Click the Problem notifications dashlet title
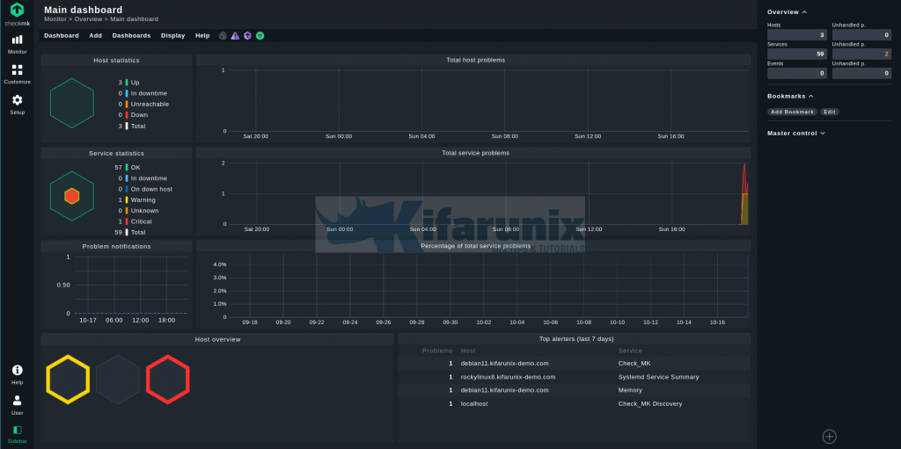The width and height of the screenshot is (901, 449). click(x=117, y=246)
